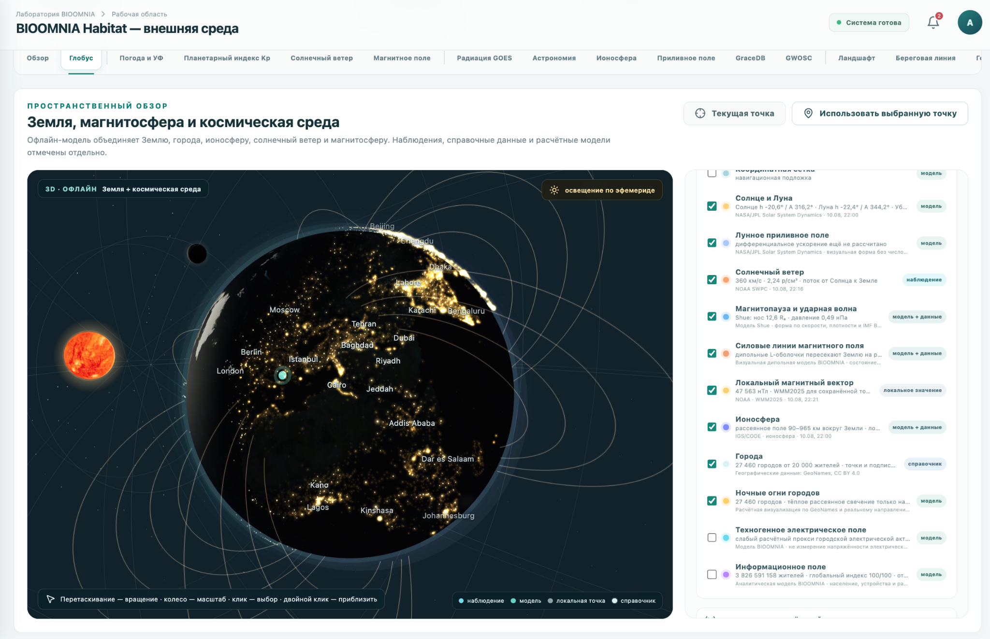Open the user avatar menu
This screenshot has width=990, height=639.
(970, 23)
